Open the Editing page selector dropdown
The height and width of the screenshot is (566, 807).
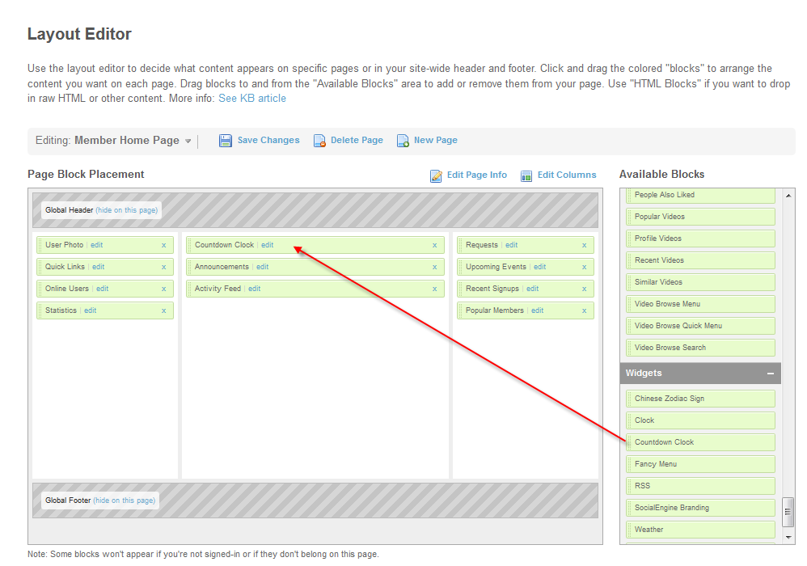(x=188, y=141)
